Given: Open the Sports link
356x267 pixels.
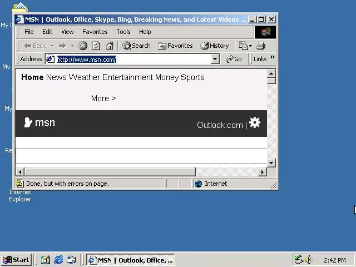Looking at the screenshot, I should point(192,77).
